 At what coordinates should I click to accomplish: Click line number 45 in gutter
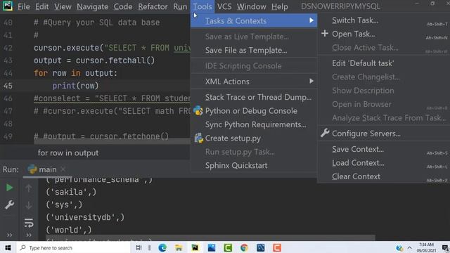coord(8,86)
